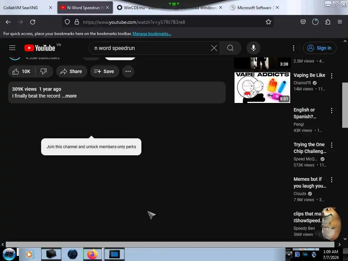Close the CollabVM SearXNG tab
The height and width of the screenshot is (261, 348).
[x=51, y=7]
